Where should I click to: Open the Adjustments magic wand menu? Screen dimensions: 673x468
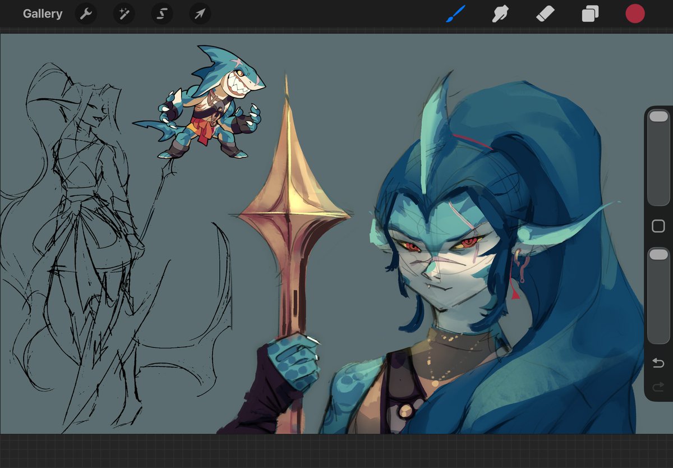124,14
